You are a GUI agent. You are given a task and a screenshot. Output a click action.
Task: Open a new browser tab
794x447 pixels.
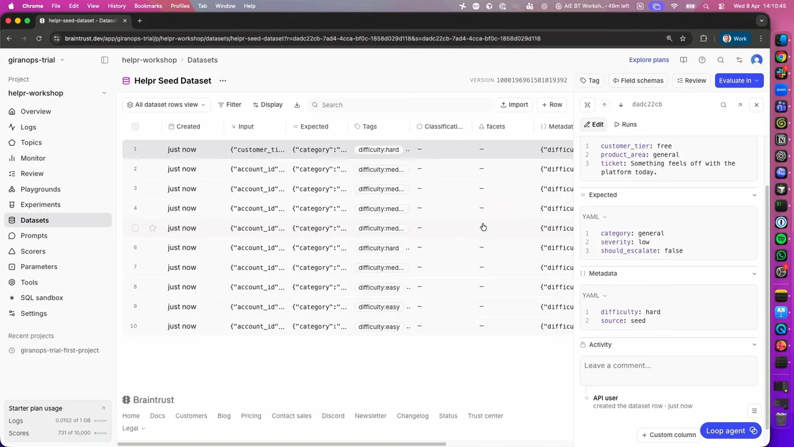140,20
